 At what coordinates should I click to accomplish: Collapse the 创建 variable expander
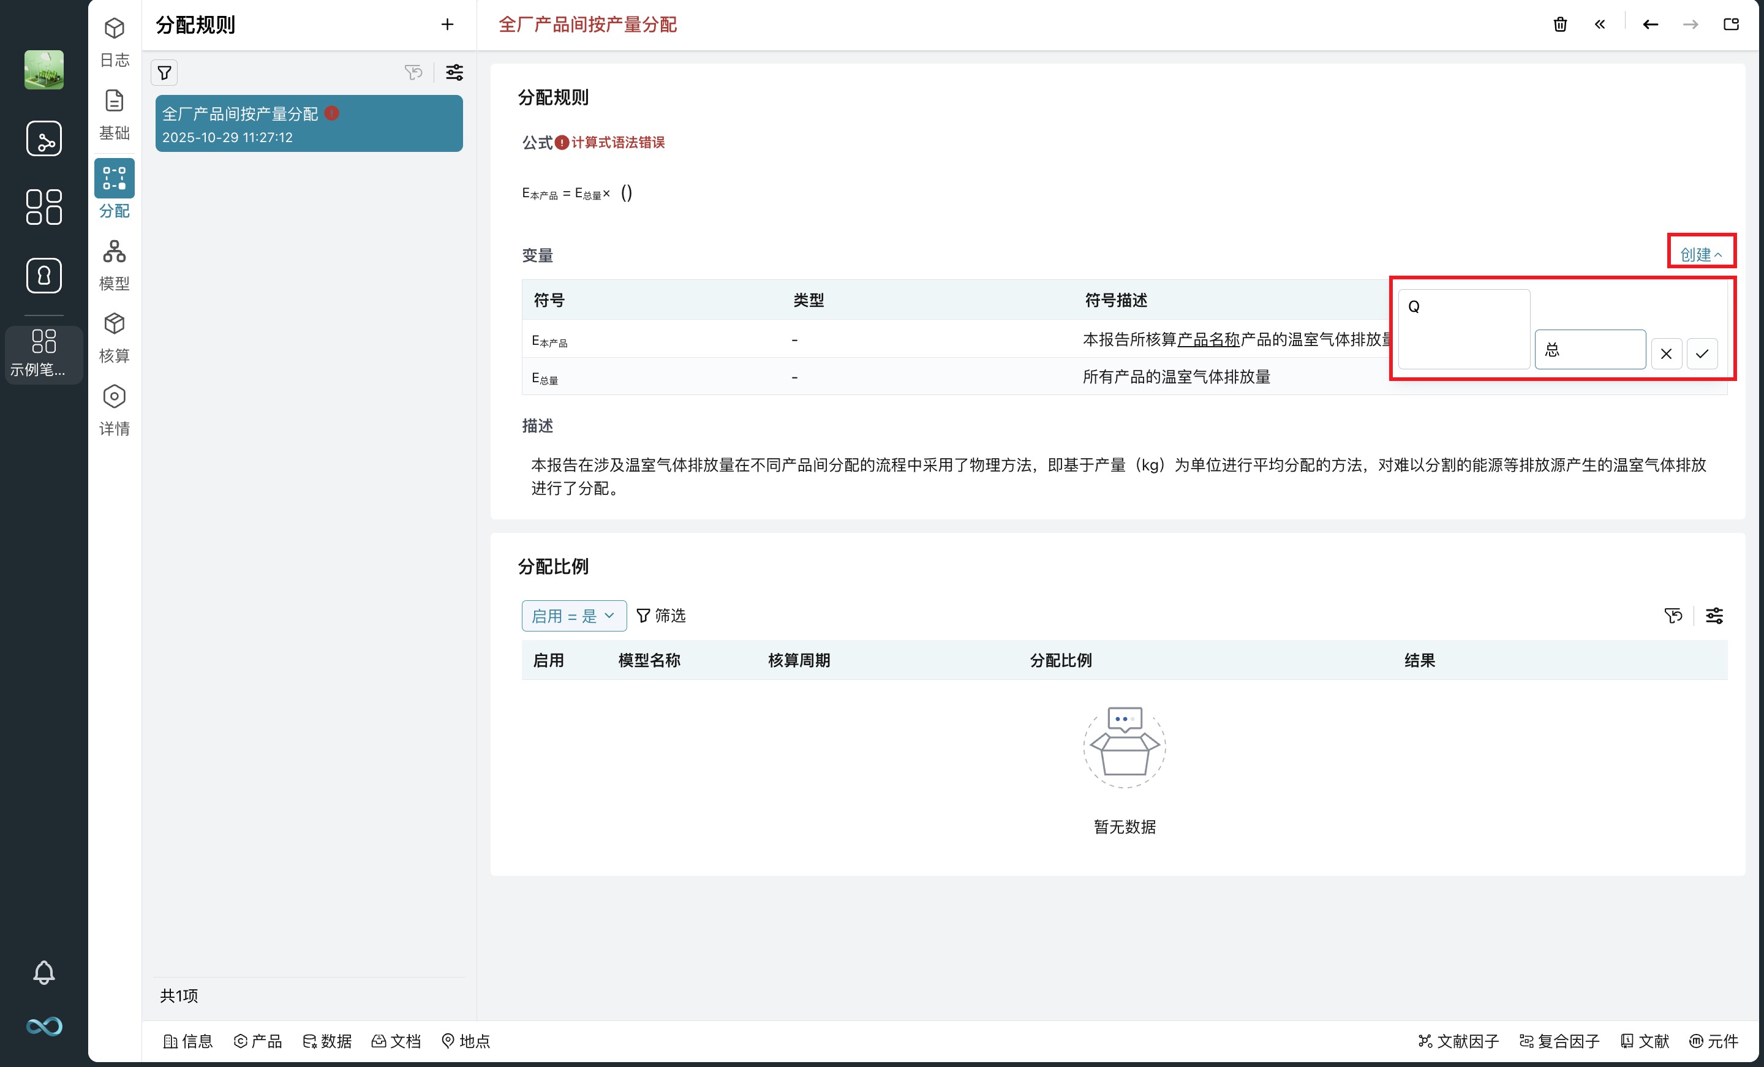1700,254
